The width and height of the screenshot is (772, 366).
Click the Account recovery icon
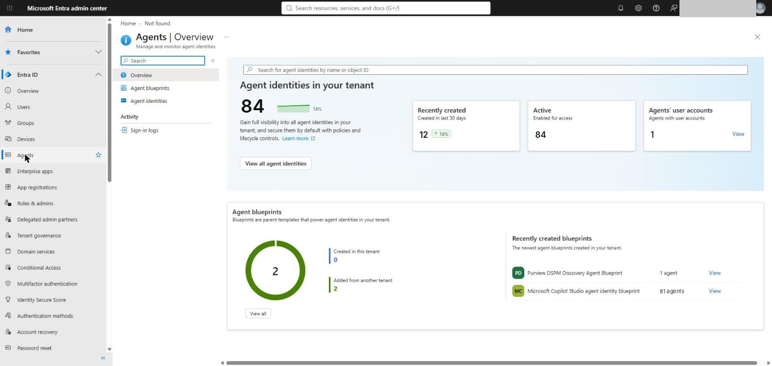8,332
